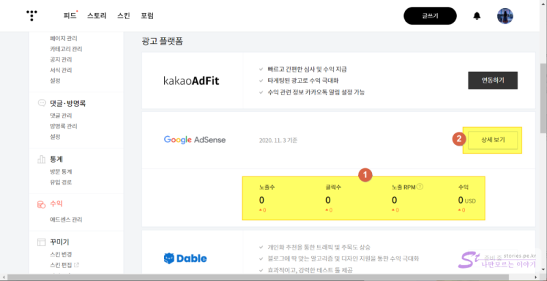The width and height of the screenshot is (547, 281).
Task: Click the Dable logo
Action: tap(185, 258)
